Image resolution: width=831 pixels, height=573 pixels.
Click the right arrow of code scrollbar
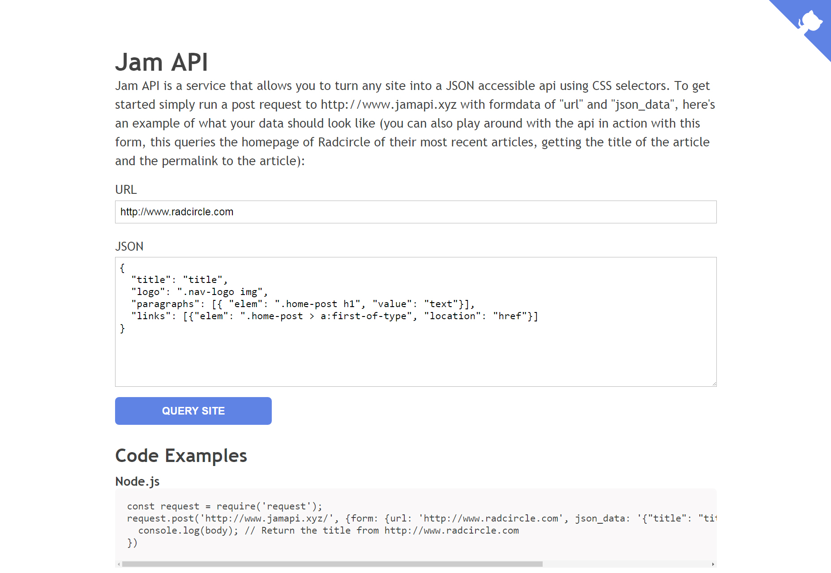[713, 564]
